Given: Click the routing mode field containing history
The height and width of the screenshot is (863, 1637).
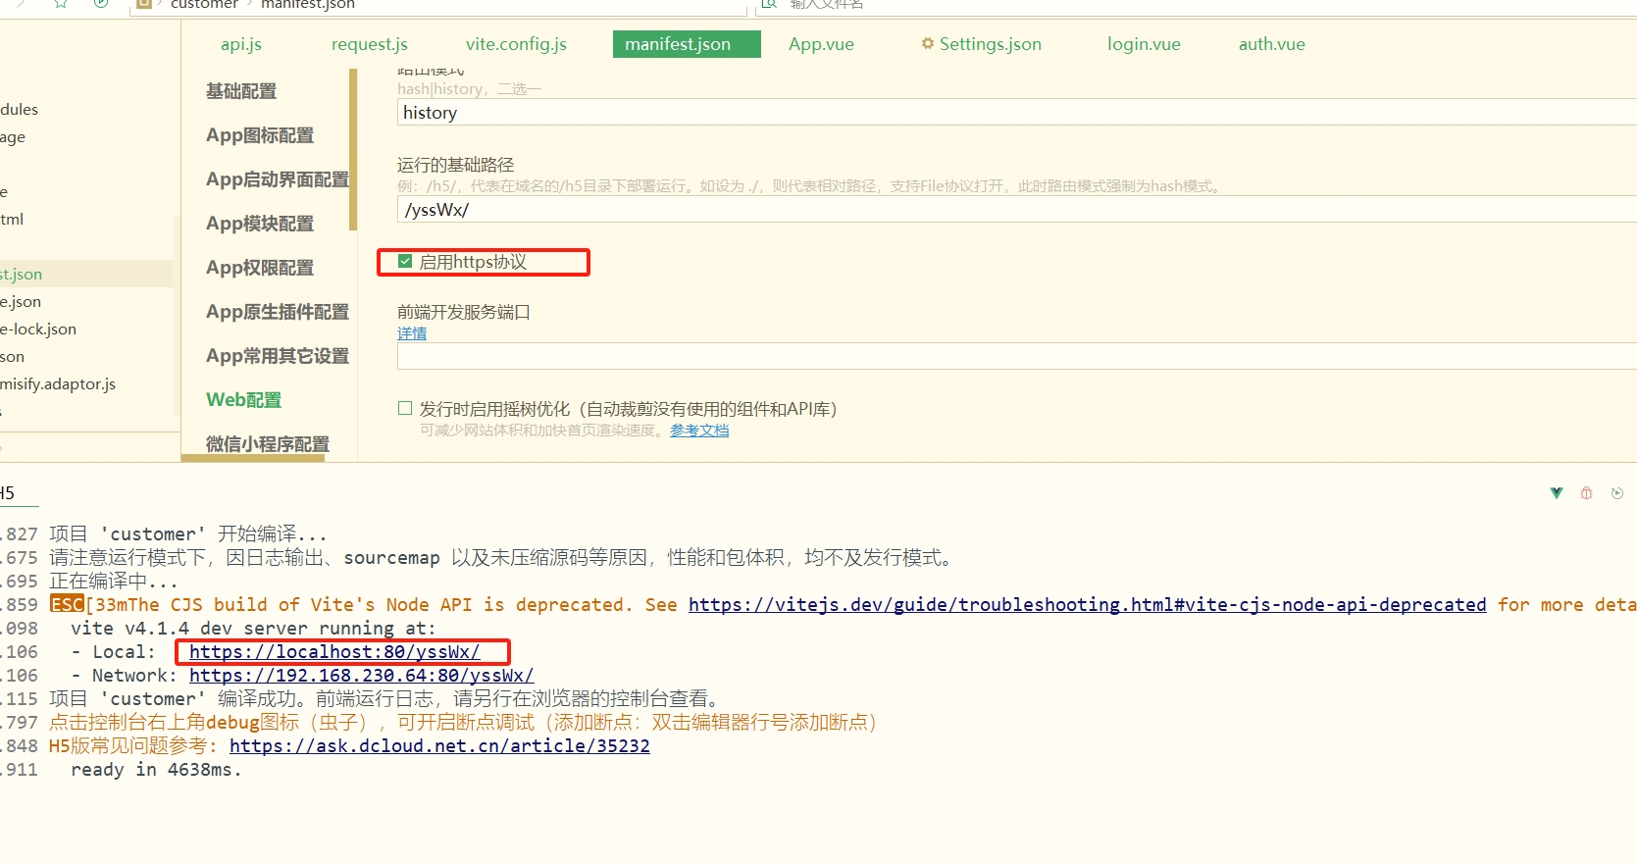Looking at the screenshot, I should (1016, 113).
